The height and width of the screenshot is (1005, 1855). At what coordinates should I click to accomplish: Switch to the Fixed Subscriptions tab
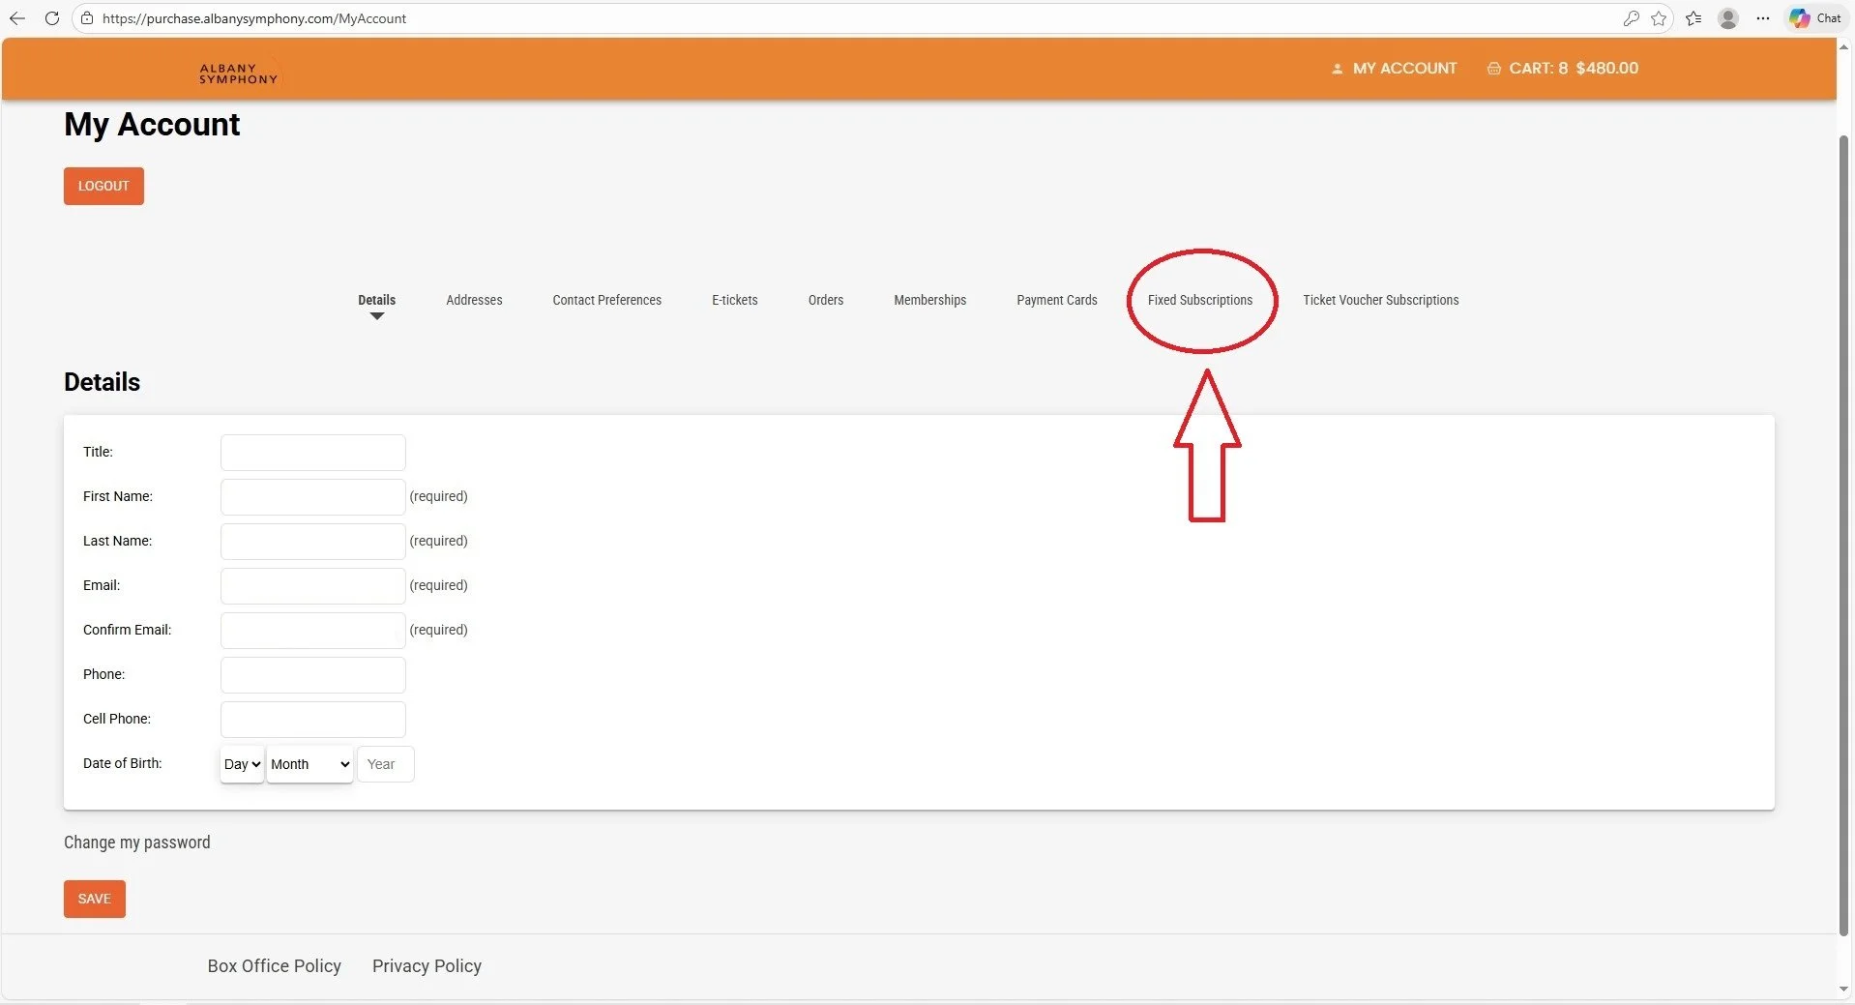click(1200, 300)
